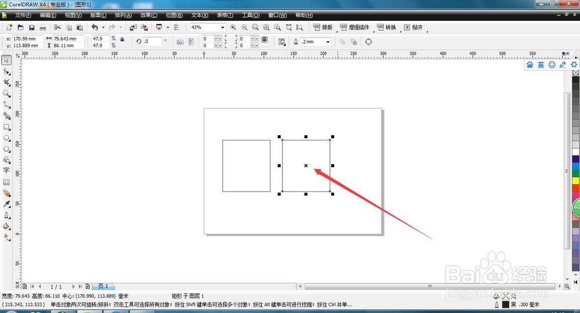Click the 排版 plugin button
This screenshot has height=313, width=580.
pyautogui.click(x=323, y=27)
